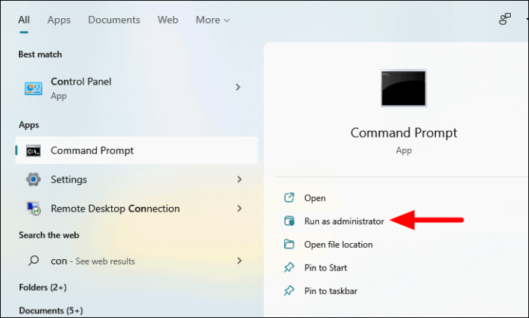Select the Settings result label
529x318 pixels.
click(69, 180)
